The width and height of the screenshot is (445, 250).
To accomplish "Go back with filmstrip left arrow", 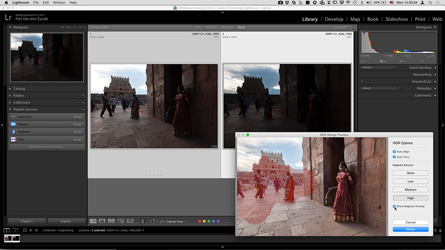I will tap(31, 230).
